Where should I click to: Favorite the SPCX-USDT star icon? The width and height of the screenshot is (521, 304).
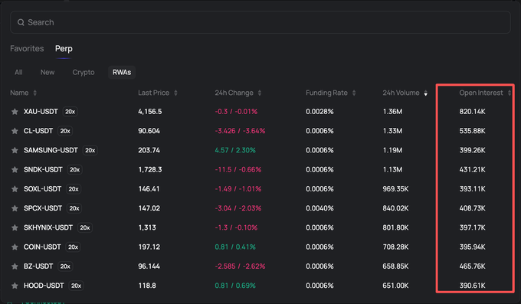(15, 208)
